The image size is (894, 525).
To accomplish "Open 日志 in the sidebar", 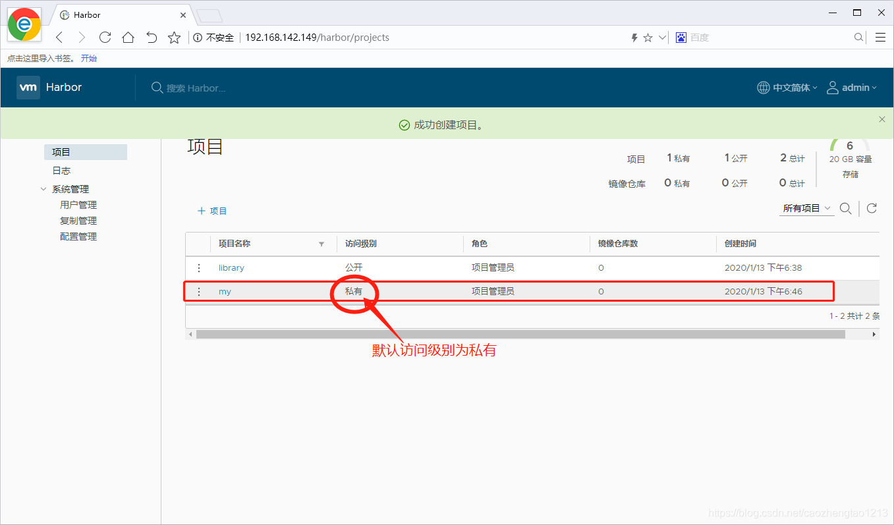I will pyautogui.click(x=61, y=171).
